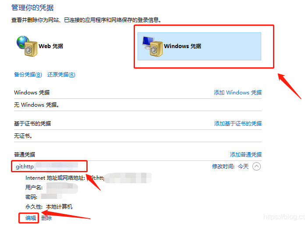Viewport: 305px width, 230px height.
Task: Click the 基于证书的凭据 section header
Action: [x=32, y=124]
